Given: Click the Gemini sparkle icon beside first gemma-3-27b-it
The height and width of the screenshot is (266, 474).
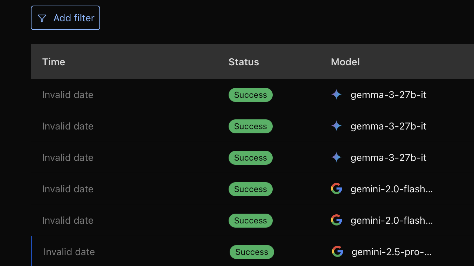Looking at the screenshot, I should pyautogui.click(x=336, y=94).
